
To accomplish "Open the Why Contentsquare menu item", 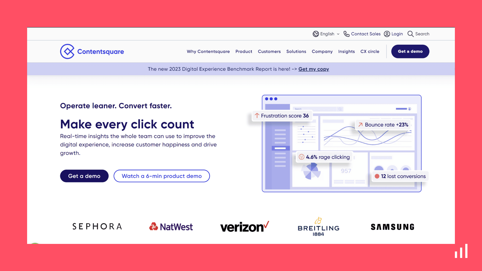I will point(208,51).
